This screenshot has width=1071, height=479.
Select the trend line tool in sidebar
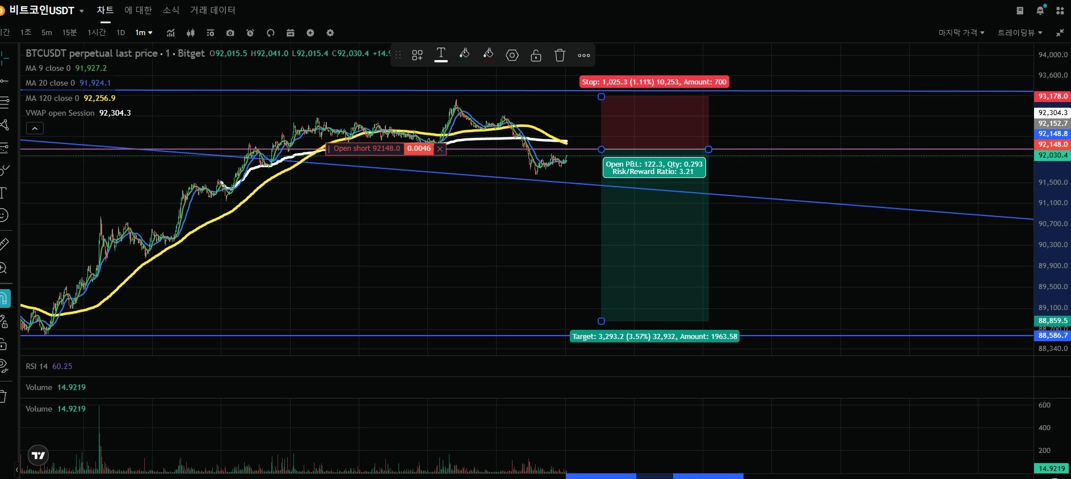pos(4,81)
